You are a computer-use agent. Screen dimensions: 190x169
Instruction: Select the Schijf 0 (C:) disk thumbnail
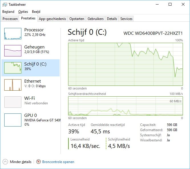(13, 68)
